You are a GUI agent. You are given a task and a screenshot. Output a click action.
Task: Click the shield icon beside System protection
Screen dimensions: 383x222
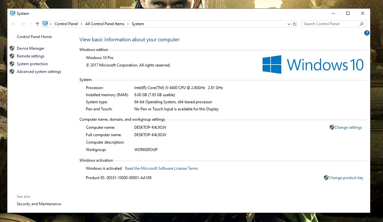tap(12, 64)
